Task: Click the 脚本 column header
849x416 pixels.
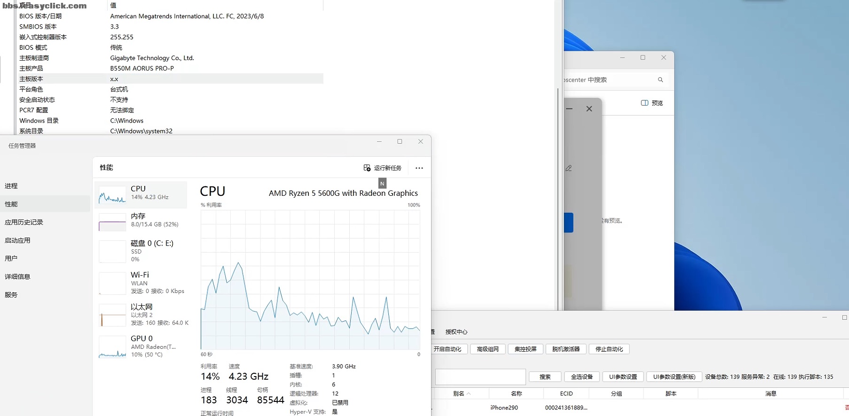Action: coord(671,394)
